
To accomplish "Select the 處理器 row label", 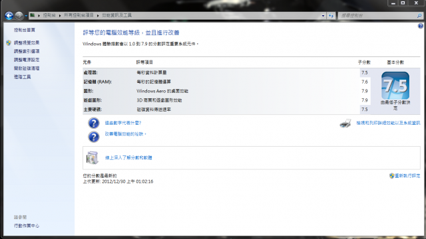I will click(x=91, y=72).
